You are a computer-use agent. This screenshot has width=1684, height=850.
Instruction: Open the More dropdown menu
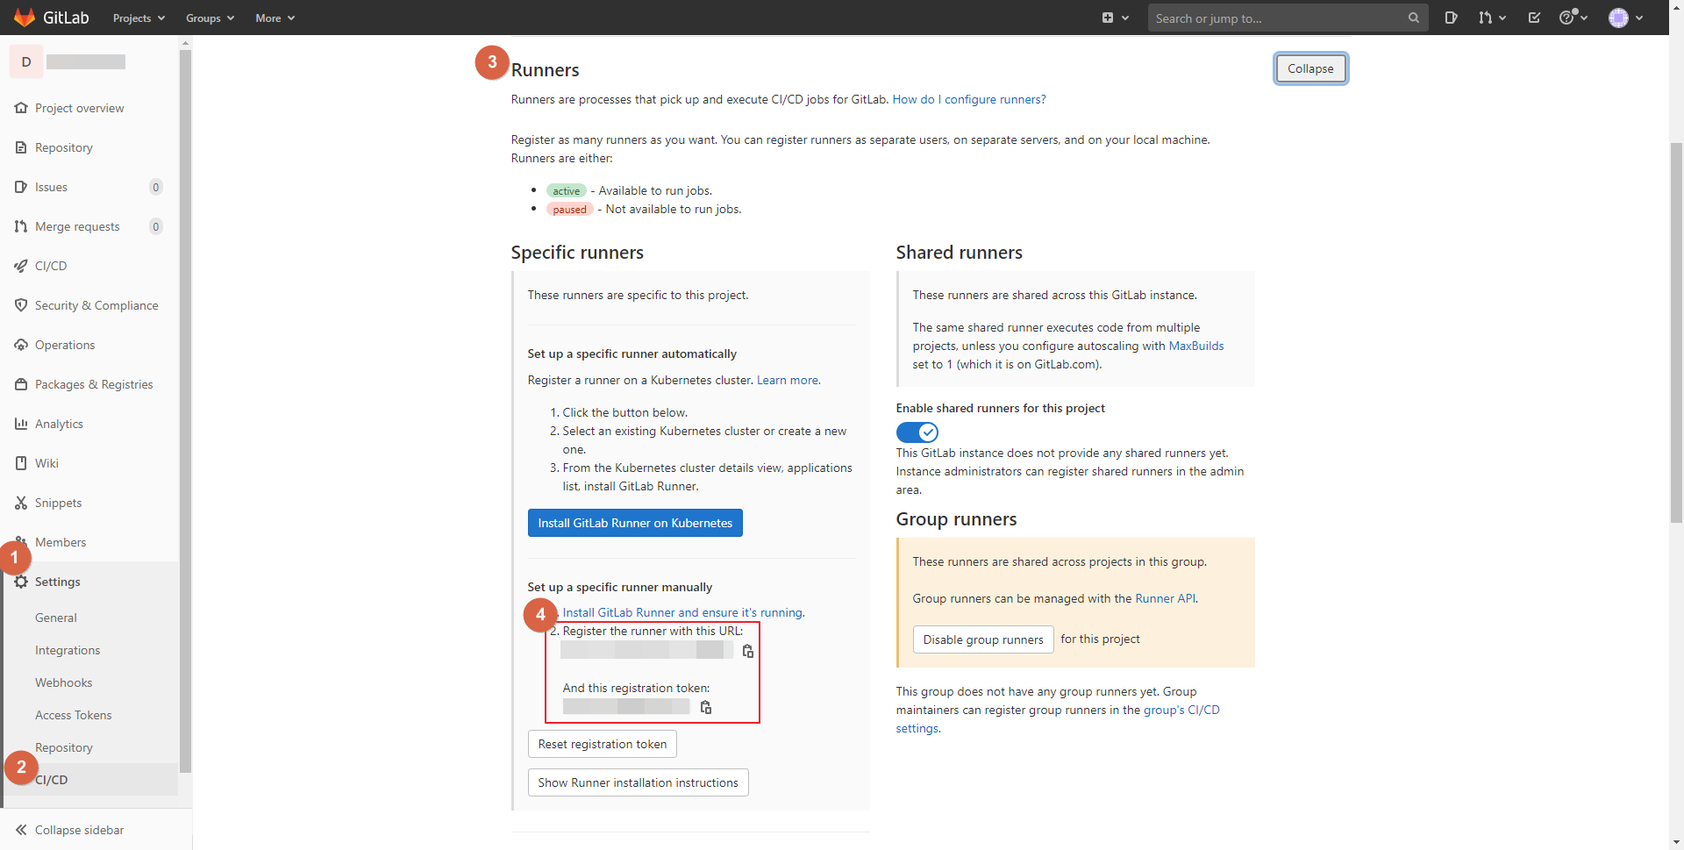tap(275, 18)
